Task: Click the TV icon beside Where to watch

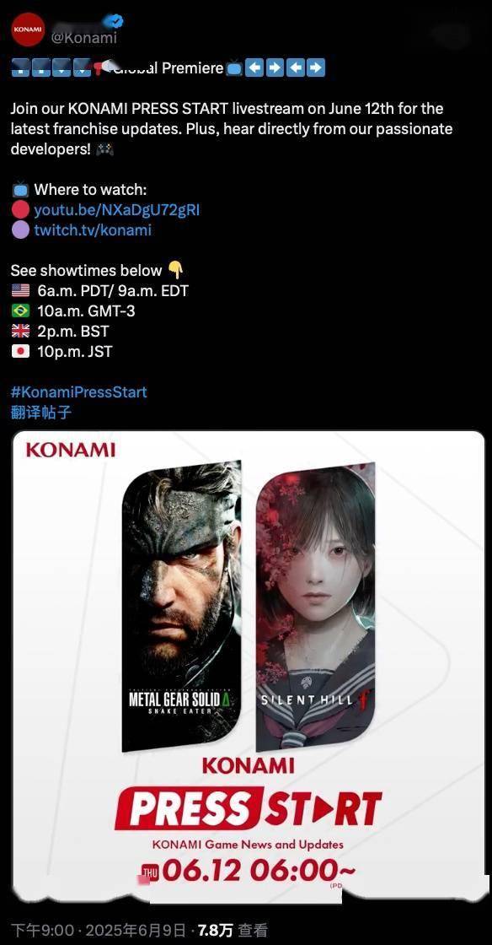Action: [20, 190]
